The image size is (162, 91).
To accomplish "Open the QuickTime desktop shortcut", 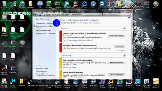I will click(x=85, y=5).
